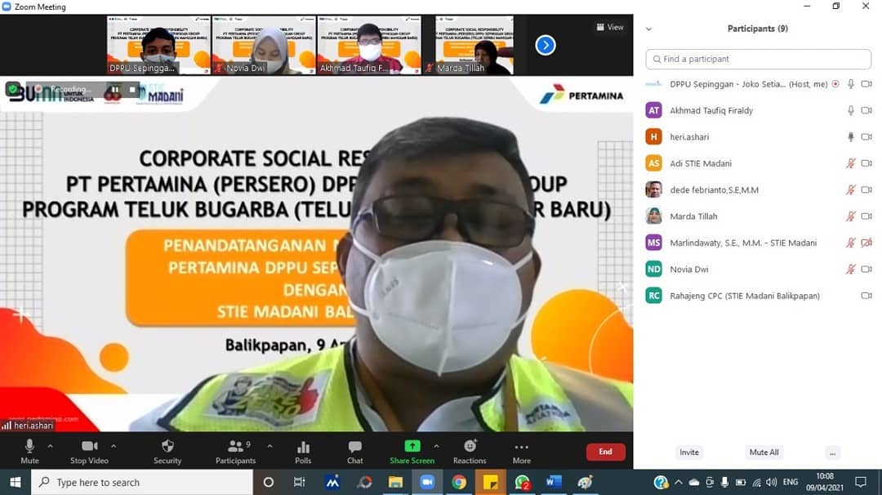Select DPPU Sepinggan video thumbnail
Viewport: 882px width, 495px height.
[158, 45]
